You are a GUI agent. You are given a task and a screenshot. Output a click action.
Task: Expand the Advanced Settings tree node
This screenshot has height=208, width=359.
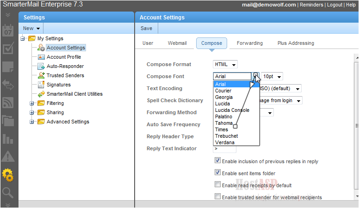point(32,122)
